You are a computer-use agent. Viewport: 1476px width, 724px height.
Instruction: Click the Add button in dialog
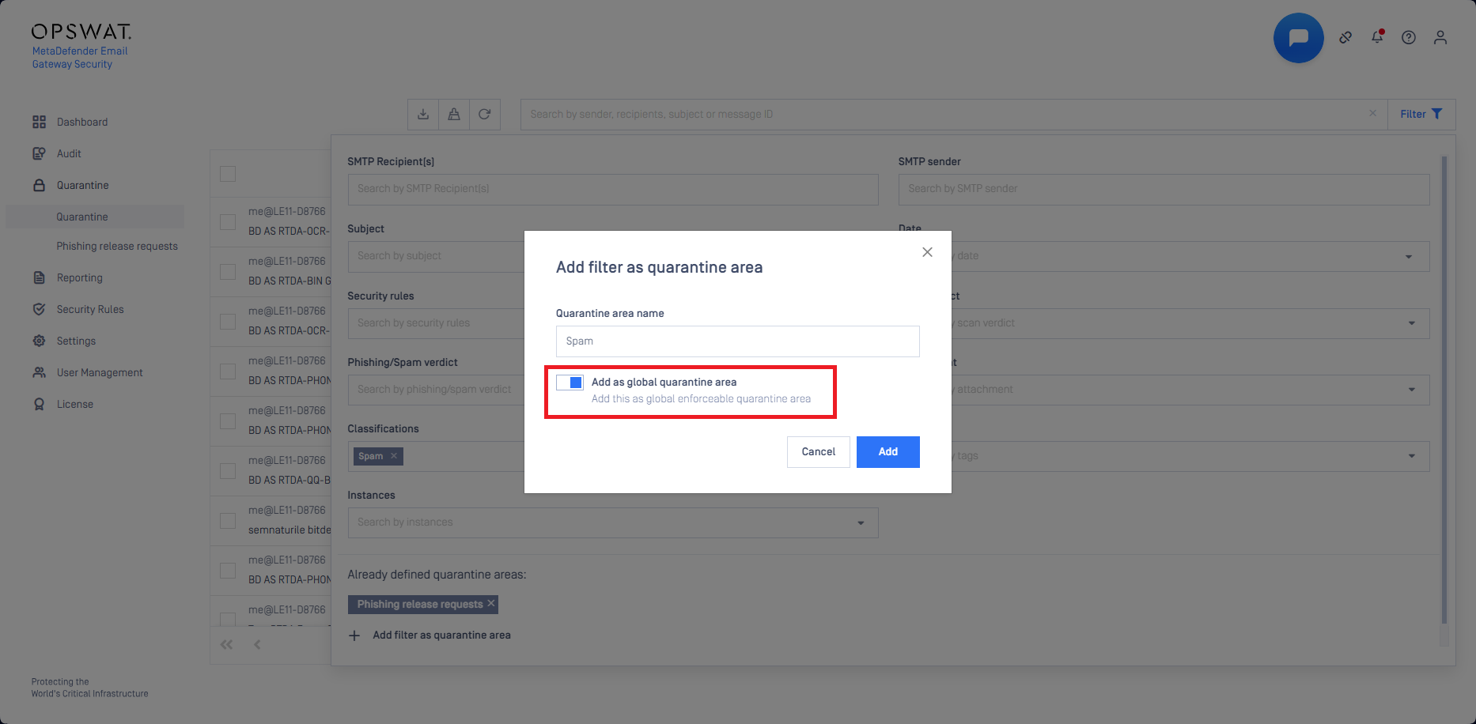point(887,452)
